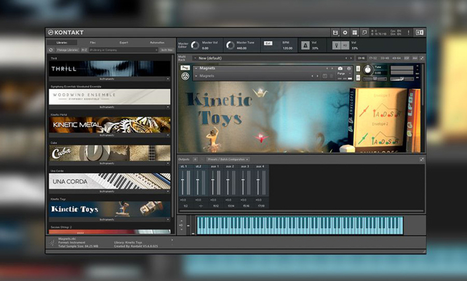This screenshot has width=467, height=281.
Task: Toggle the minimized view icon
Action: click(364, 33)
